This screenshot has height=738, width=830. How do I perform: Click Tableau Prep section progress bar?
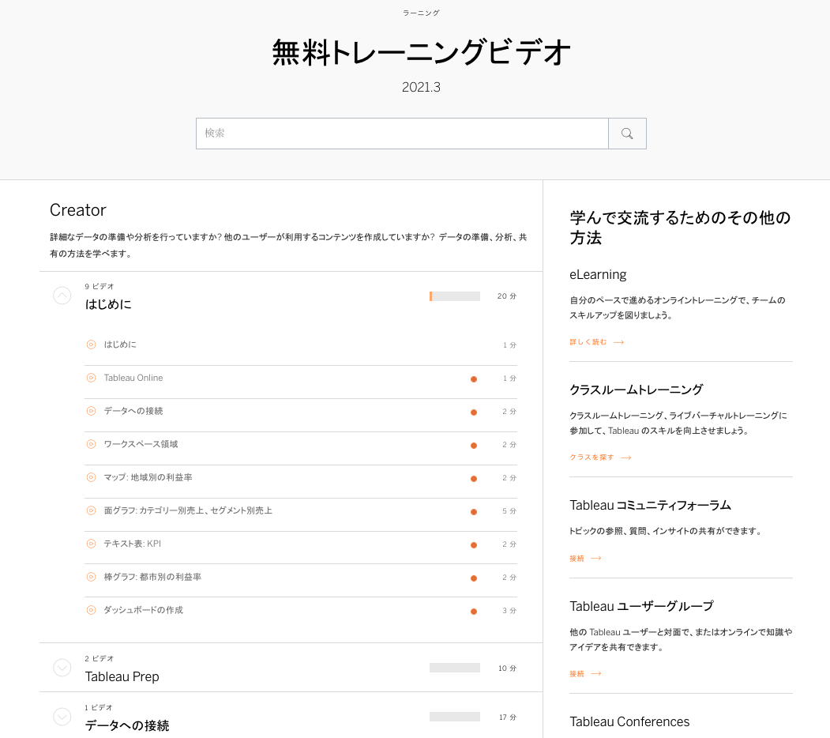point(455,668)
